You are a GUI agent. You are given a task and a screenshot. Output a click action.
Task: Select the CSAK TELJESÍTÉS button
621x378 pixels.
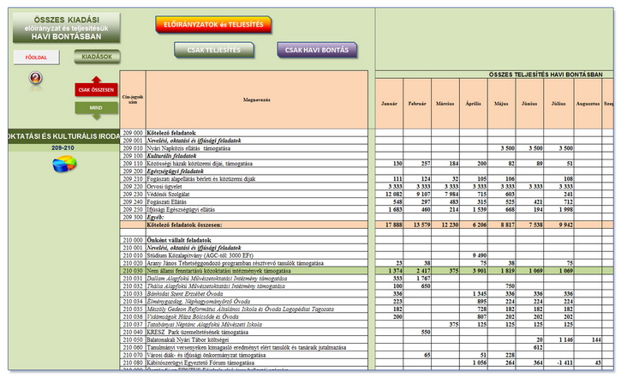(x=214, y=51)
